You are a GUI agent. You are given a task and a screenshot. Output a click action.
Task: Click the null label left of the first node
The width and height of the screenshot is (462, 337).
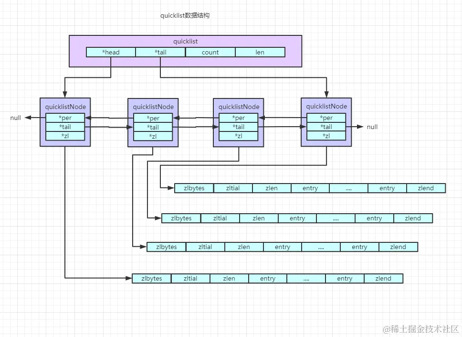pos(16,118)
